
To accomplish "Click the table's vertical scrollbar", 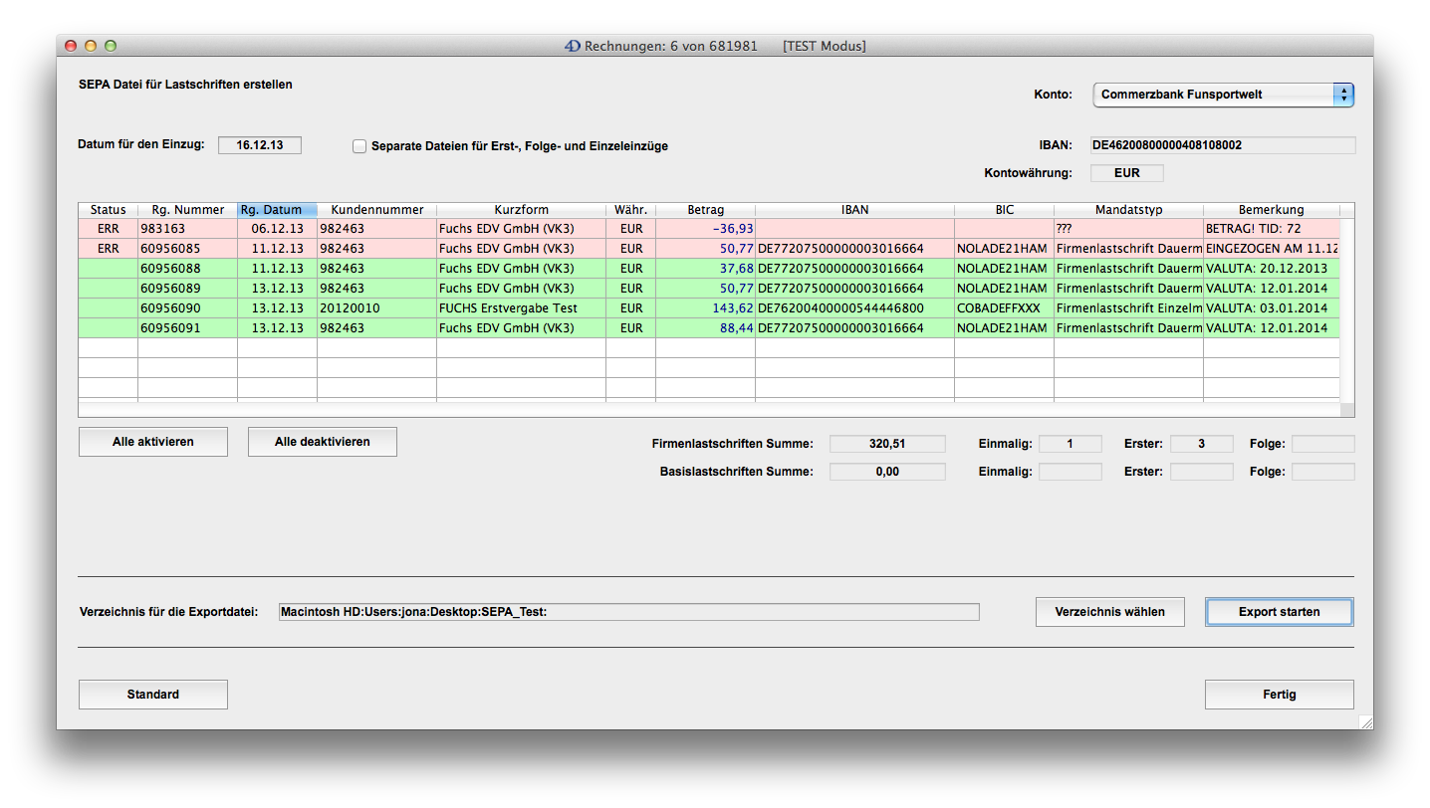I will pos(1346,308).
